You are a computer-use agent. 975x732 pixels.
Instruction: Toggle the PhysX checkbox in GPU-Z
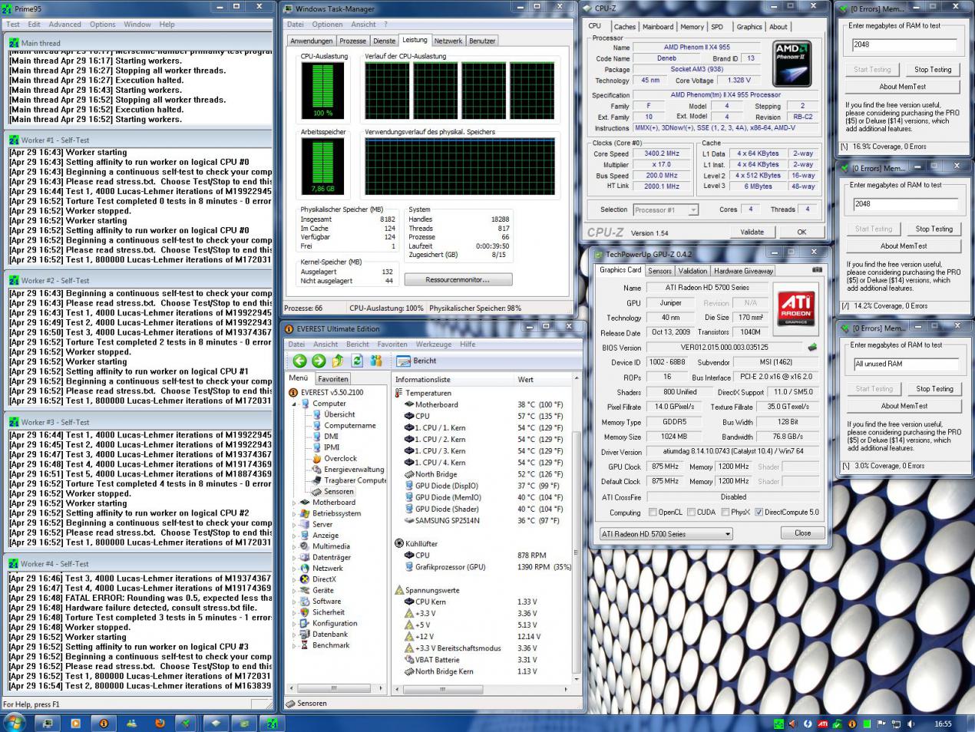coord(725,513)
